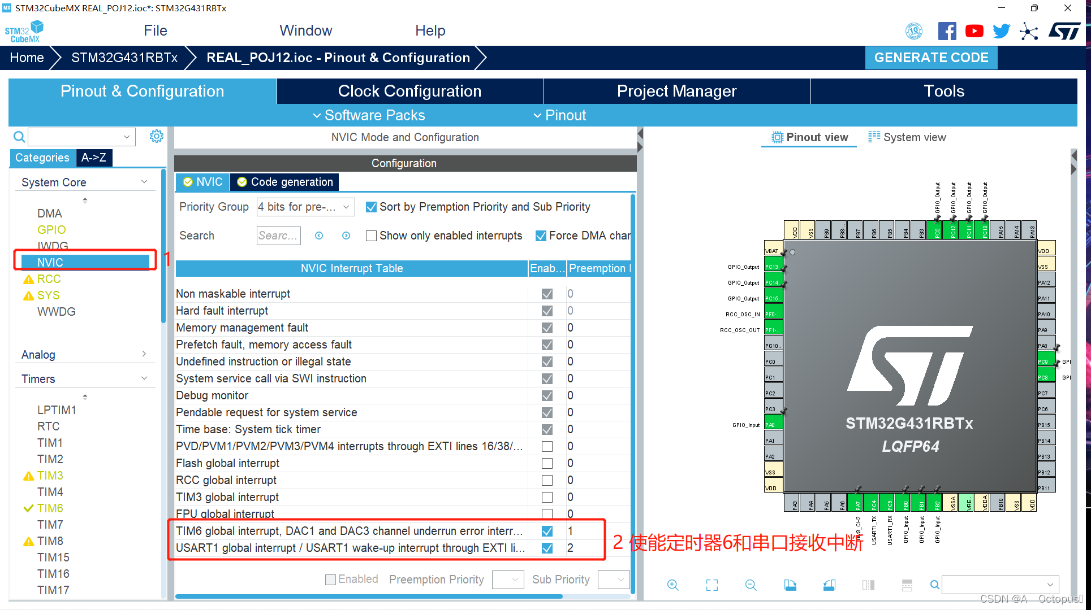
Task: Rotate chip view clockwise
Action: (x=790, y=585)
